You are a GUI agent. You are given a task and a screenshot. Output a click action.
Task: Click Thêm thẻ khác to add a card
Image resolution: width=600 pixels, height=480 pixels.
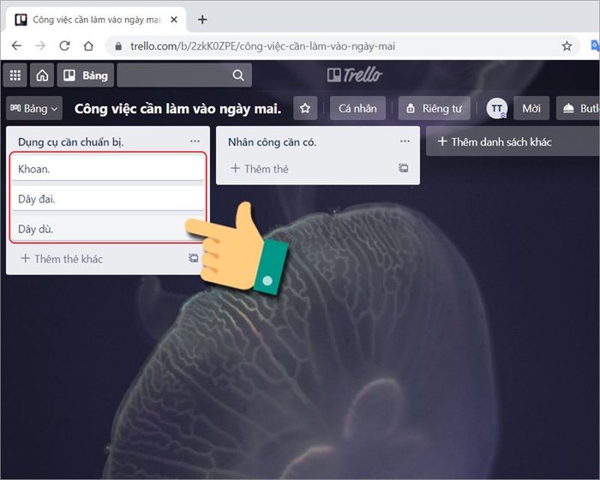point(62,259)
